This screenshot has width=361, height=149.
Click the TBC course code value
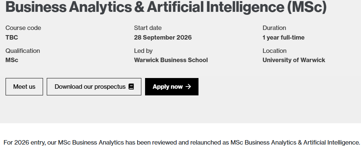click(x=12, y=37)
